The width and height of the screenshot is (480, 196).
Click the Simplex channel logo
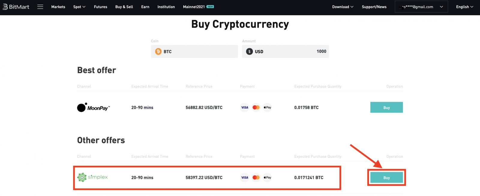92,177
